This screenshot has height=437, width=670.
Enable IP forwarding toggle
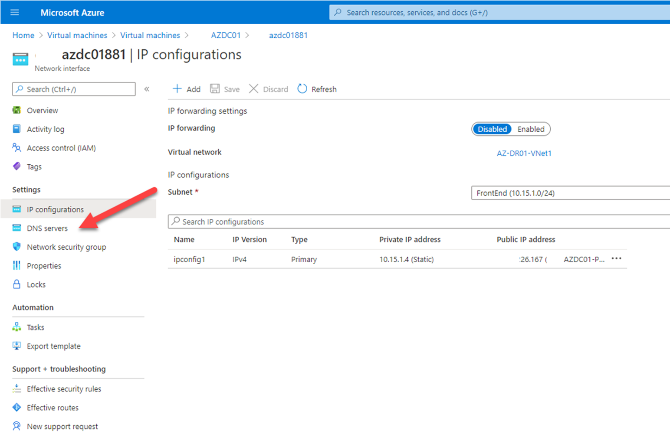tap(531, 129)
